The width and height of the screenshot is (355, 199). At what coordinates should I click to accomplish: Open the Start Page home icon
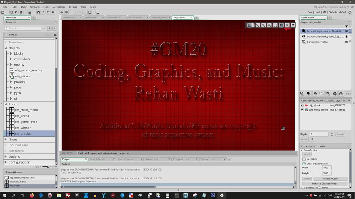pyautogui.click(x=3, y=12)
